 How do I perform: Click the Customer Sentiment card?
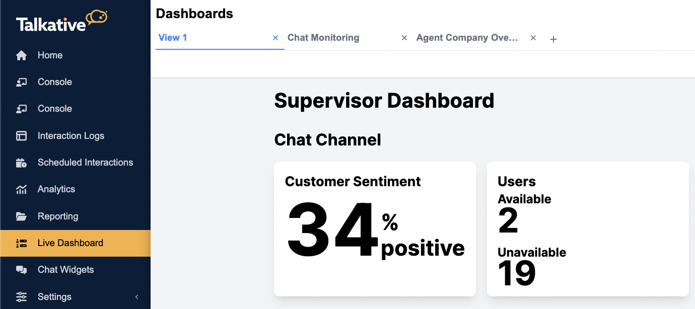[375, 229]
